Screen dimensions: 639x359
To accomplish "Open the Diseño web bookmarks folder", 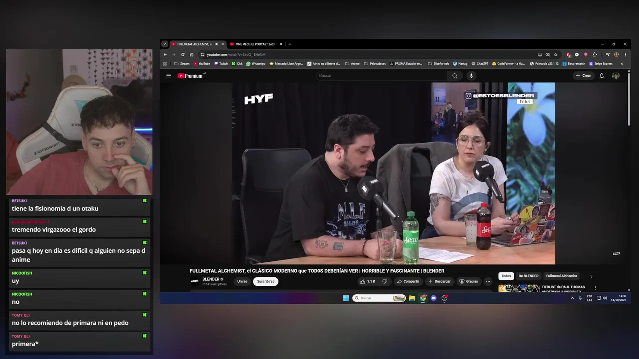I will click(x=438, y=64).
